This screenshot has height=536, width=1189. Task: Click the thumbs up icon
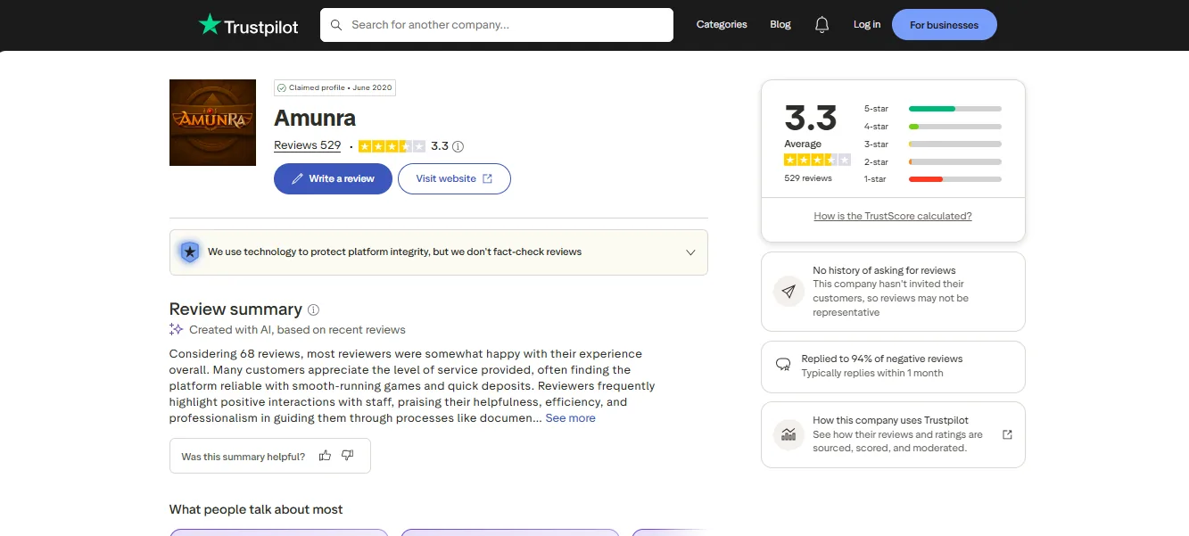[x=325, y=456]
